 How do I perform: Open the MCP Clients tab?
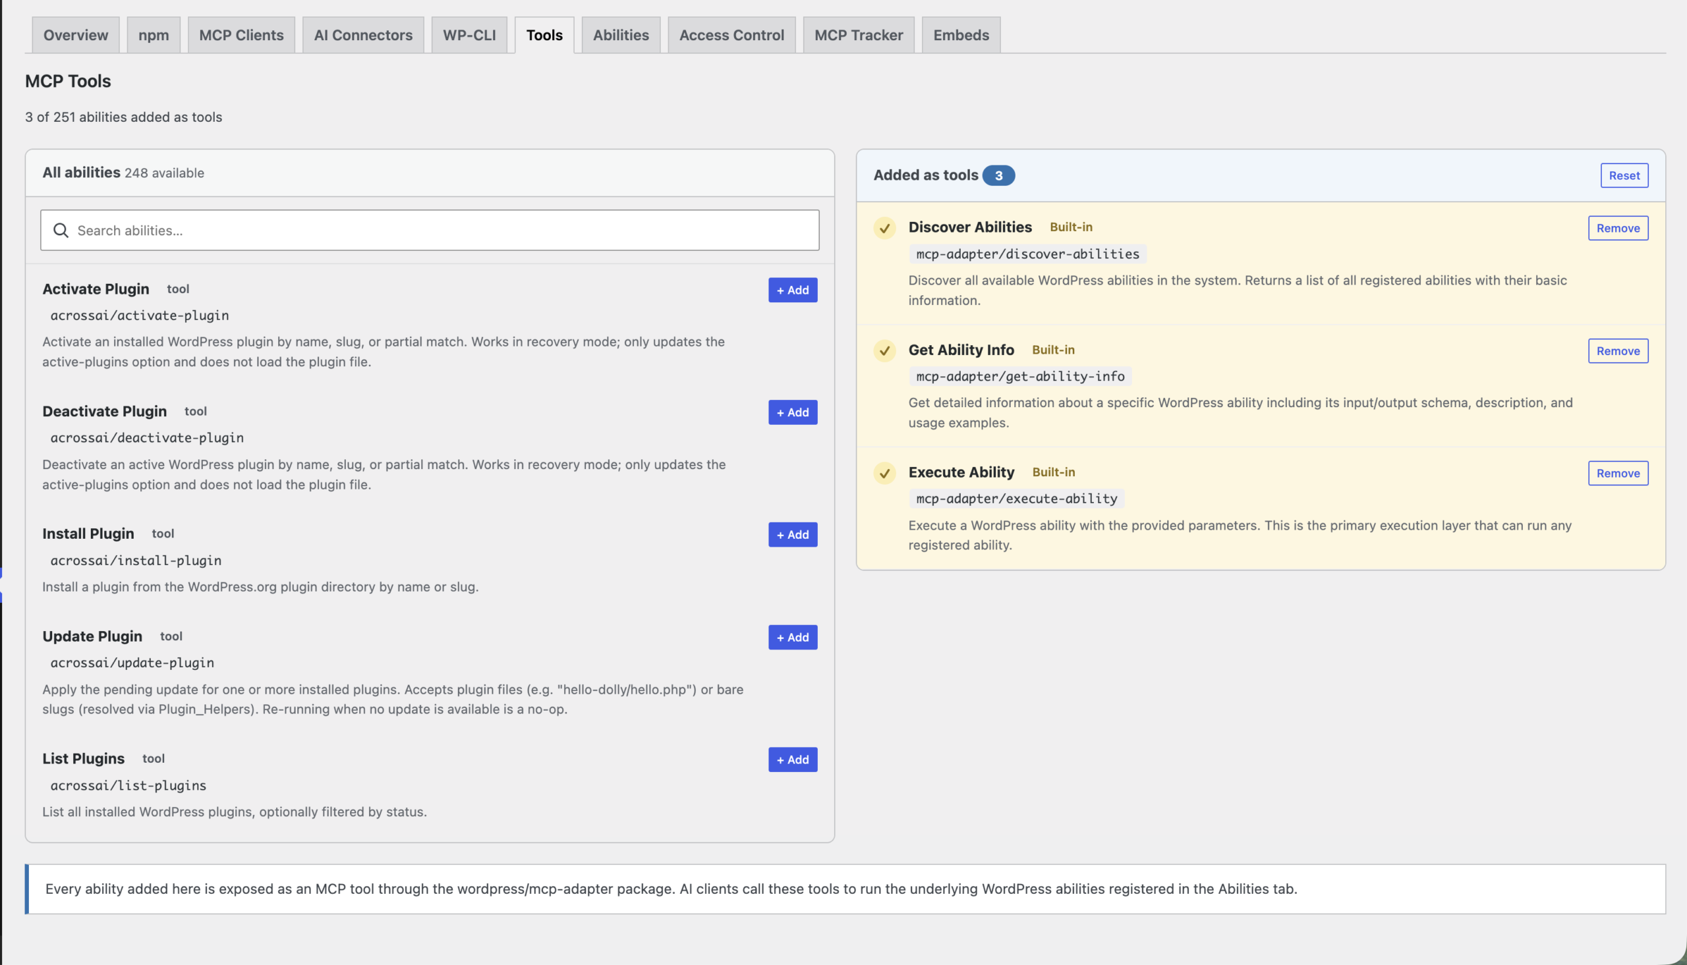coord(241,35)
